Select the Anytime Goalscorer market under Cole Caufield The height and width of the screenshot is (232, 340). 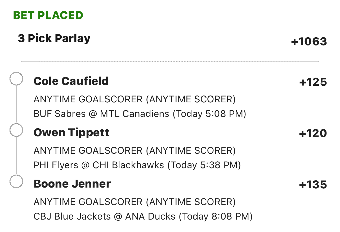[x=135, y=99]
